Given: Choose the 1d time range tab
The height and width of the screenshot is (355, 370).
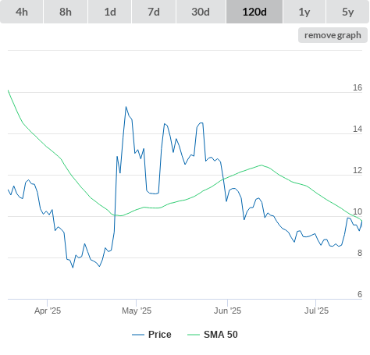Looking at the screenshot, I should 110,12.
